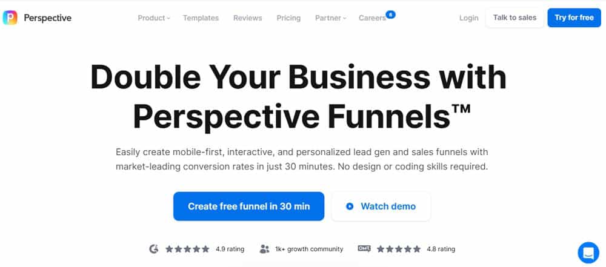
Task: Click the Try for free button
Action: [574, 18]
